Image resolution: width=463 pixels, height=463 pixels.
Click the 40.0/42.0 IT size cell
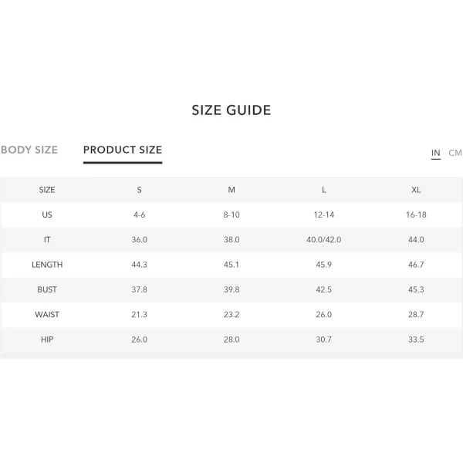(x=324, y=239)
